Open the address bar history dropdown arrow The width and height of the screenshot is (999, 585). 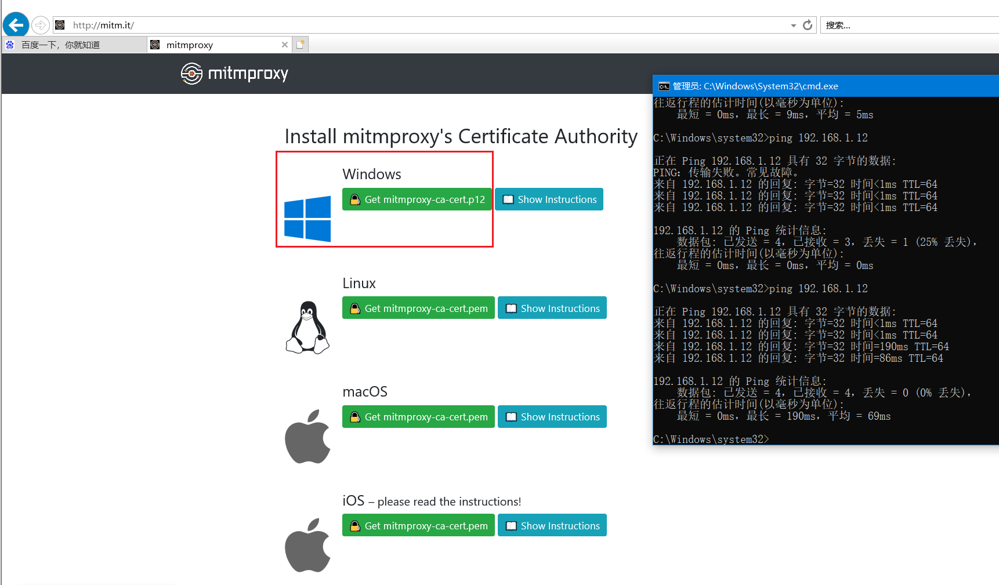tap(793, 26)
